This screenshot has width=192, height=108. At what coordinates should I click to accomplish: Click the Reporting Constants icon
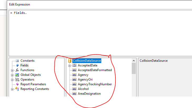pos(17,89)
